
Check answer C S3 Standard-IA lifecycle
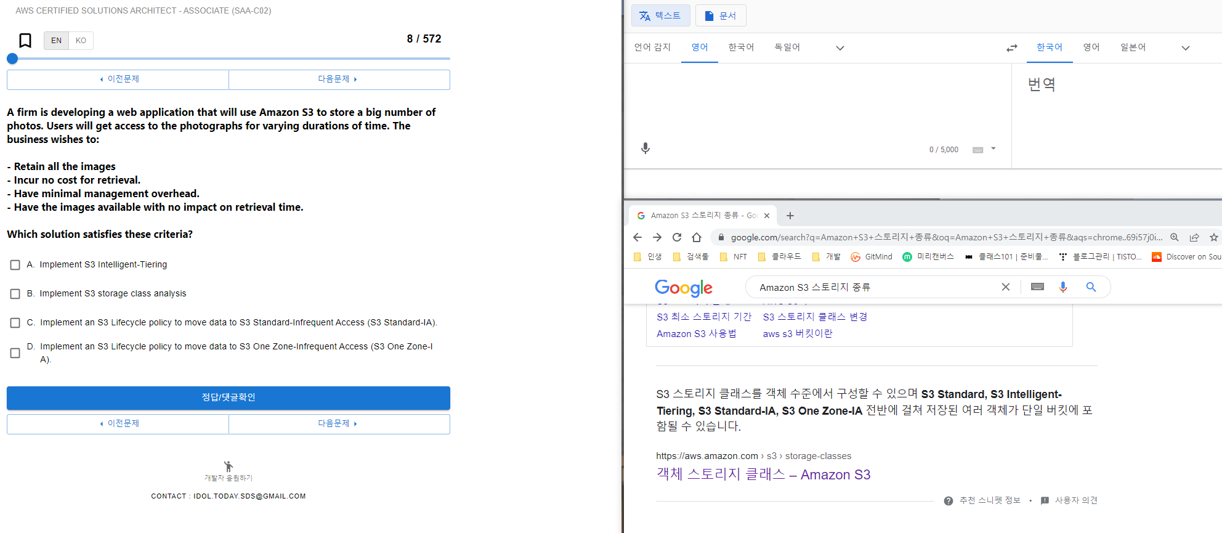[x=15, y=323]
